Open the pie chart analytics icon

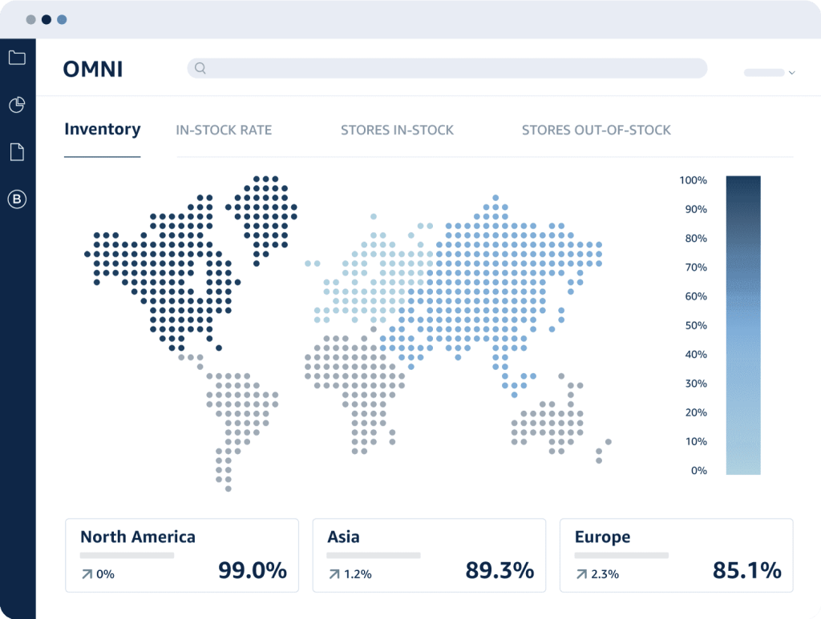point(18,105)
